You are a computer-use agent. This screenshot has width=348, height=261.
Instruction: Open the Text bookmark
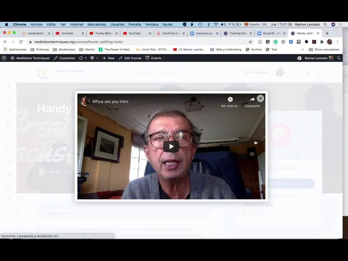tap(271, 49)
